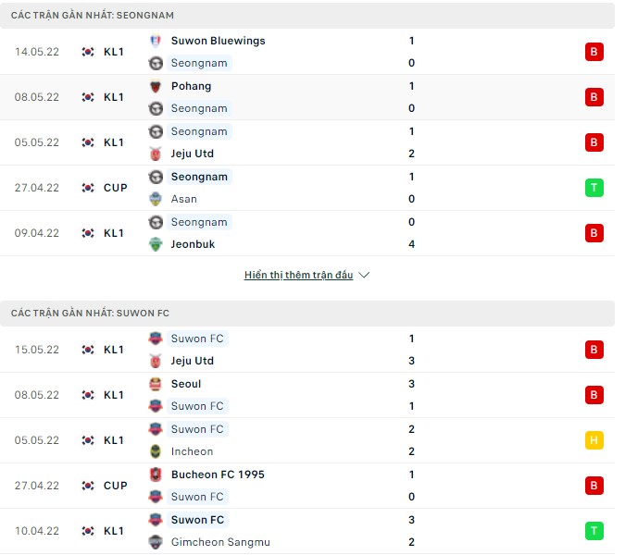Click the Gimcheon Sangmu team logo
This screenshot has width=625, height=555.
[x=156, y=542]
